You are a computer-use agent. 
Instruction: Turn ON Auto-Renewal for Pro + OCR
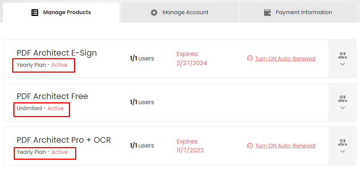point(285,146)
